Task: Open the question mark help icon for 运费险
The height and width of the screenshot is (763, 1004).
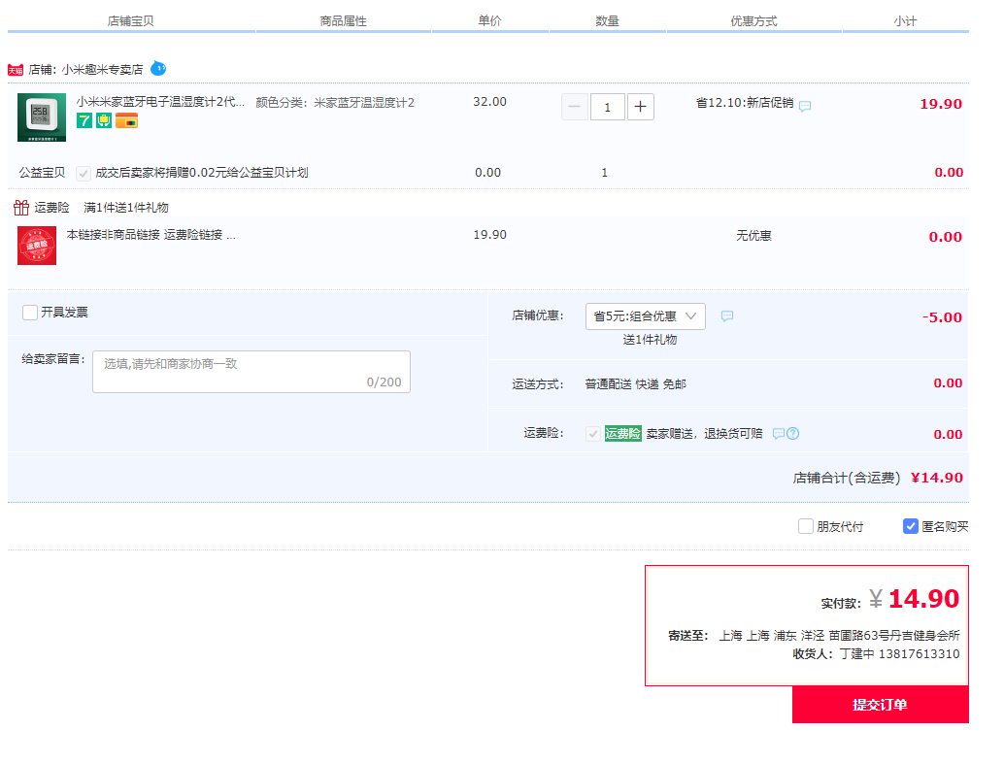Action: pyautogui.click(x=792, y=433)
